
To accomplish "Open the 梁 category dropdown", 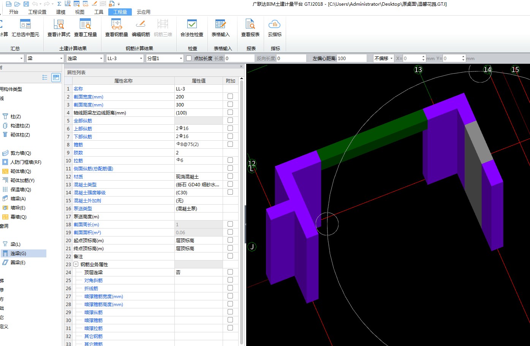I will (x=45, y=58).
